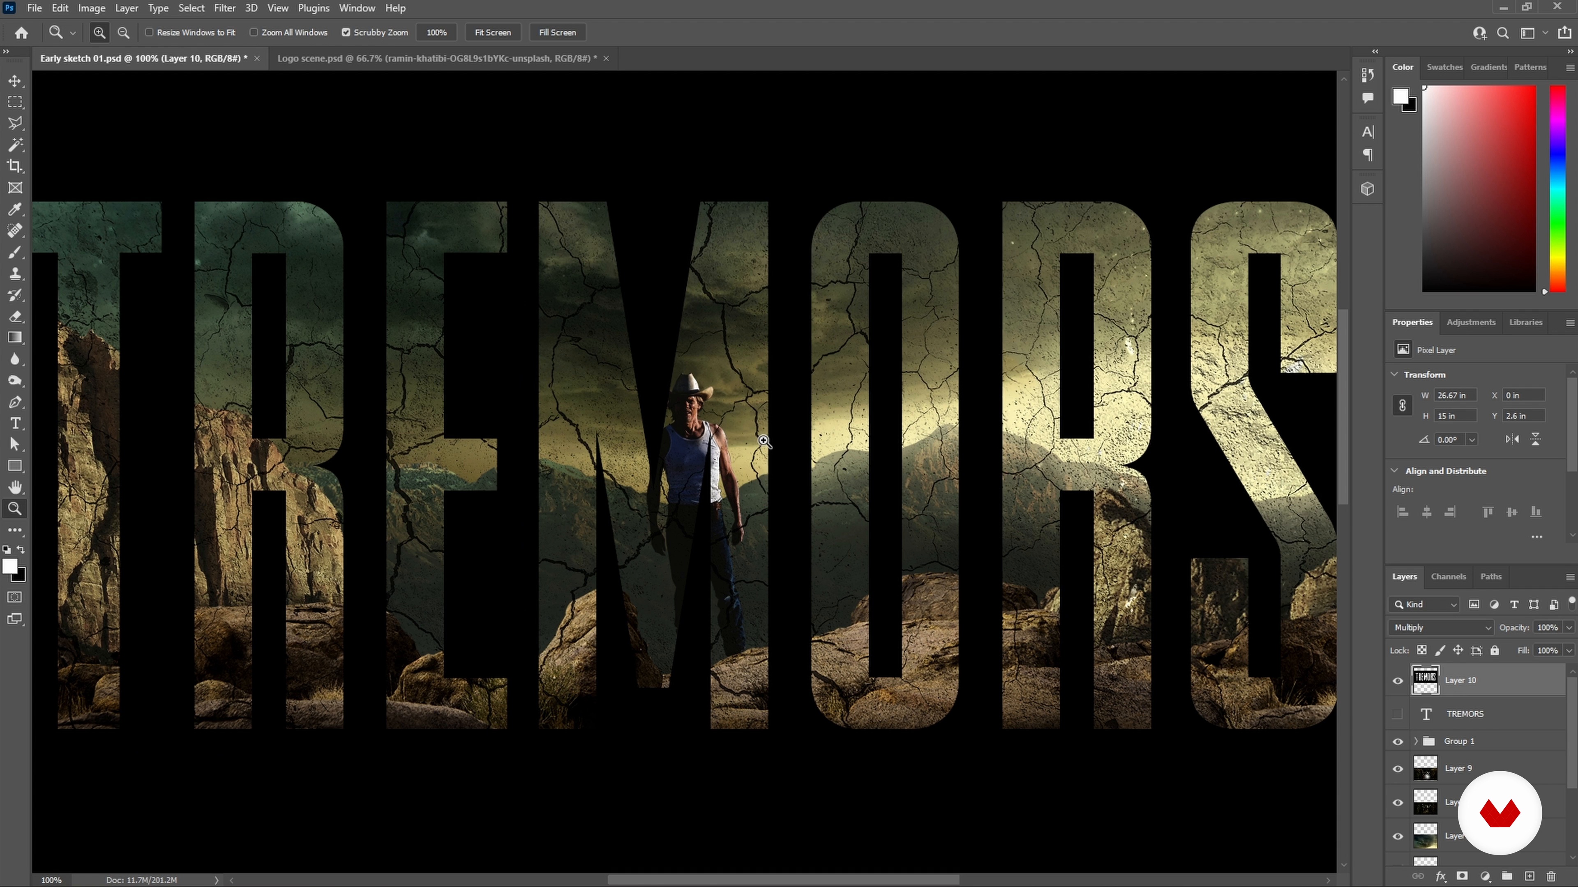The width and height of the screenshot is (1578, 887).
Task: Show more align options ellipsis
Action: (x=1536, y=537)
